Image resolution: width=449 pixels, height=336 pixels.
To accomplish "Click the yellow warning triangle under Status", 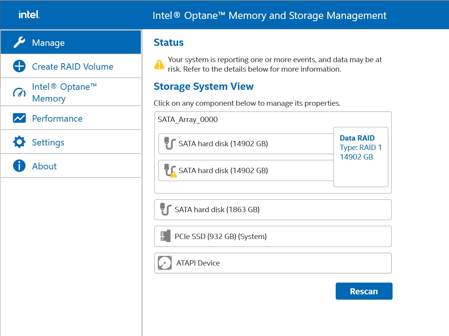I will (159, 64).
